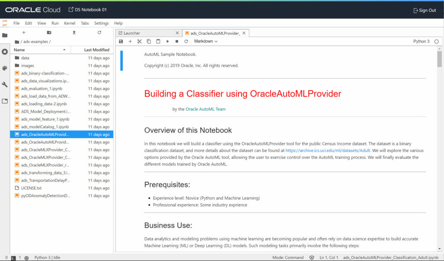Click the Python 3 | Idle status bar item
This screenshot has width=444, height=261.
[x=47, y=258]
